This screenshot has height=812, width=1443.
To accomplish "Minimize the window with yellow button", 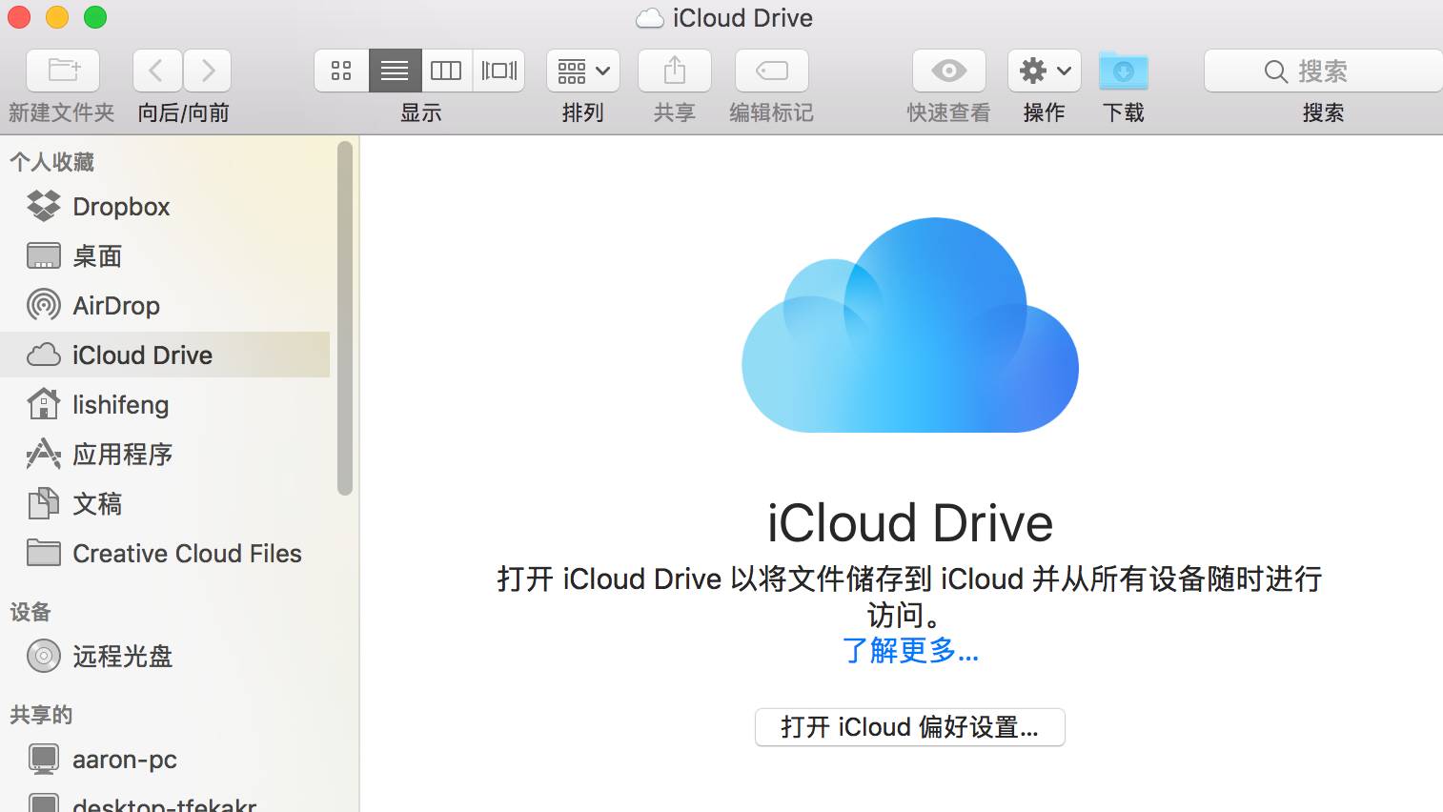I will (57, 17).
